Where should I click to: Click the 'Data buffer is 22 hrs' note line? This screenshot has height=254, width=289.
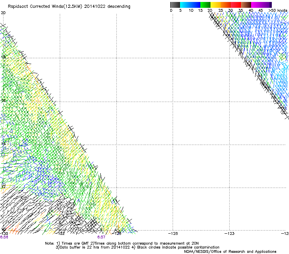tap(137, 247)
